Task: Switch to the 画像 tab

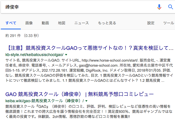Action: coord(29,23)
